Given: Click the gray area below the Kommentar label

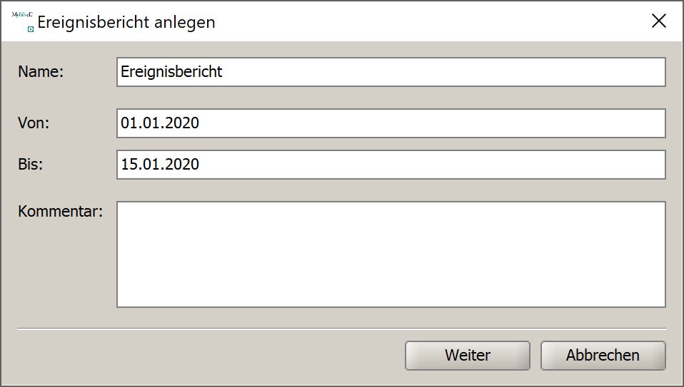Looking at the screenshot, I should (60, 271).
